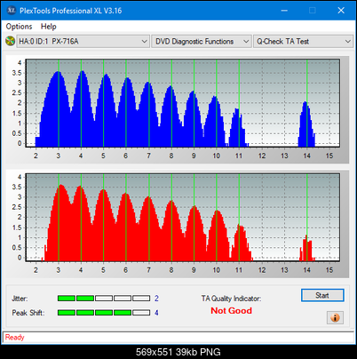Image resolution: width=357 pixels, height=359 pixels.
Task: Open the orange info icon button
Action: 335,317
